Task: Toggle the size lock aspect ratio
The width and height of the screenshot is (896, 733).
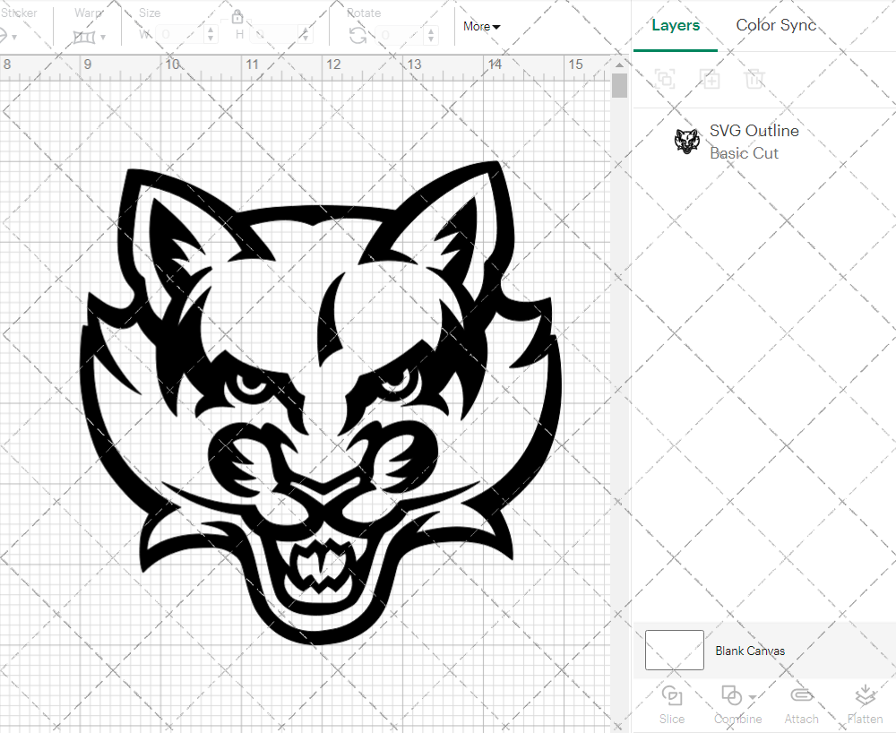Action: point(237,17)
